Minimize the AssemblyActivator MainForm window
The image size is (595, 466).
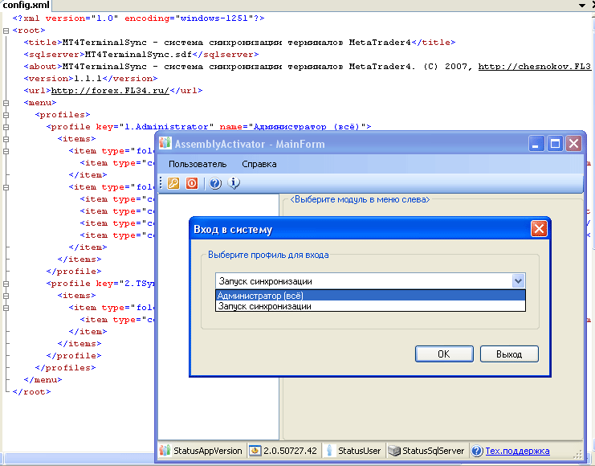point(536,144)
